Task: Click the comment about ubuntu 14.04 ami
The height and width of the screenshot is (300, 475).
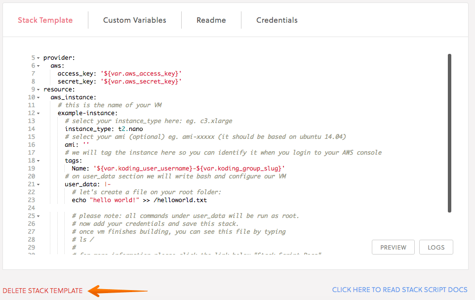Action: pos(205,136)
